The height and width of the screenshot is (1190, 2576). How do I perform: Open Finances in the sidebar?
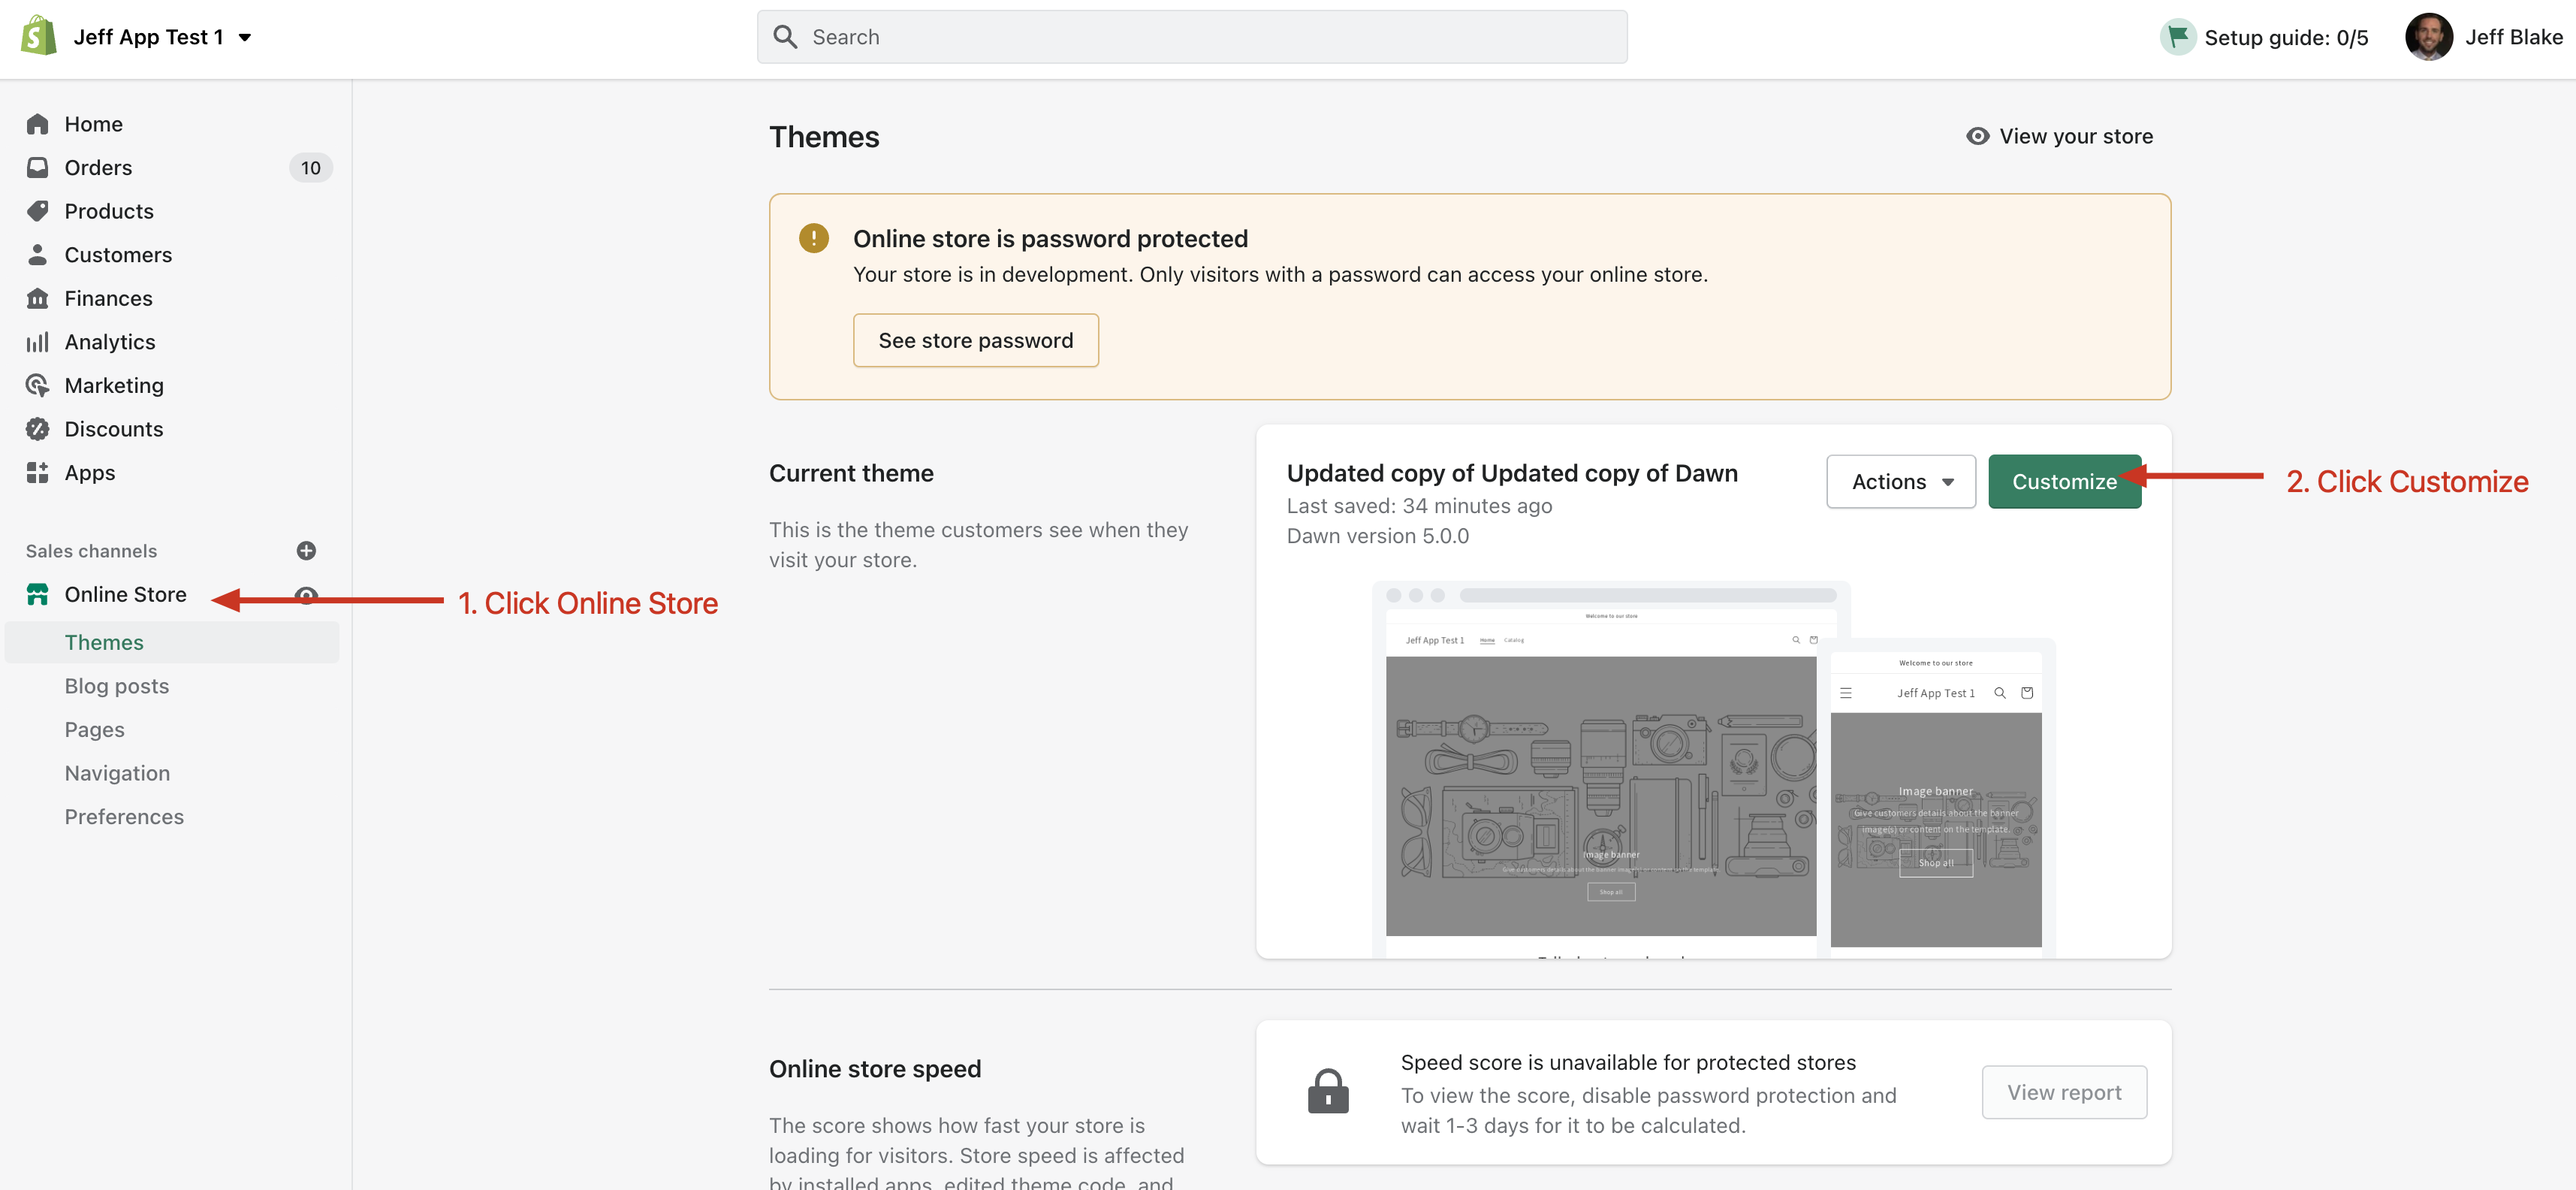tap(108, 298)
